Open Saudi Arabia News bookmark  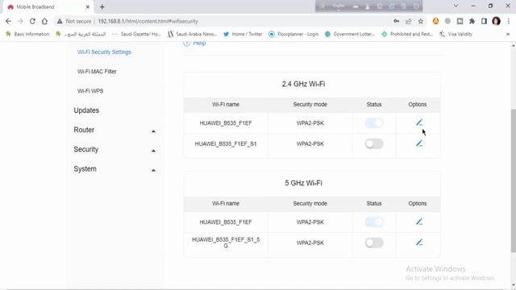pos(193,34)
